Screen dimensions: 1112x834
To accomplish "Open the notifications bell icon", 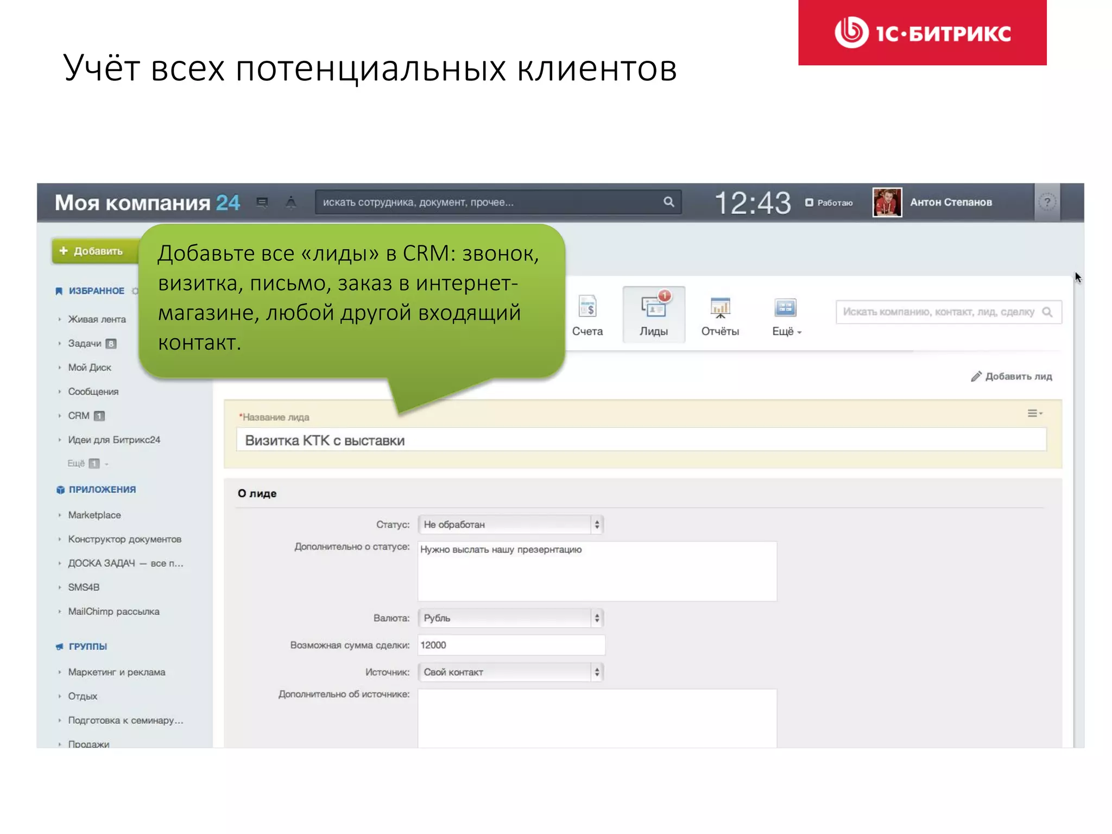I will point(291,203).
